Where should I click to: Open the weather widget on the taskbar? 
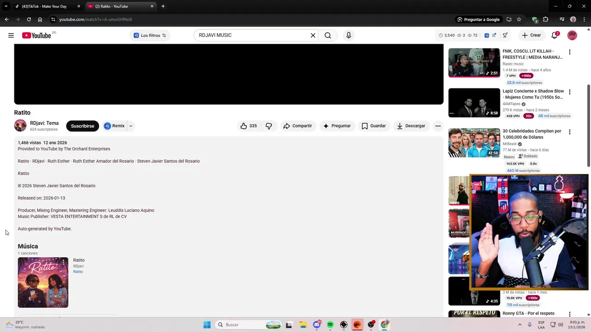(x=25, y=325)
